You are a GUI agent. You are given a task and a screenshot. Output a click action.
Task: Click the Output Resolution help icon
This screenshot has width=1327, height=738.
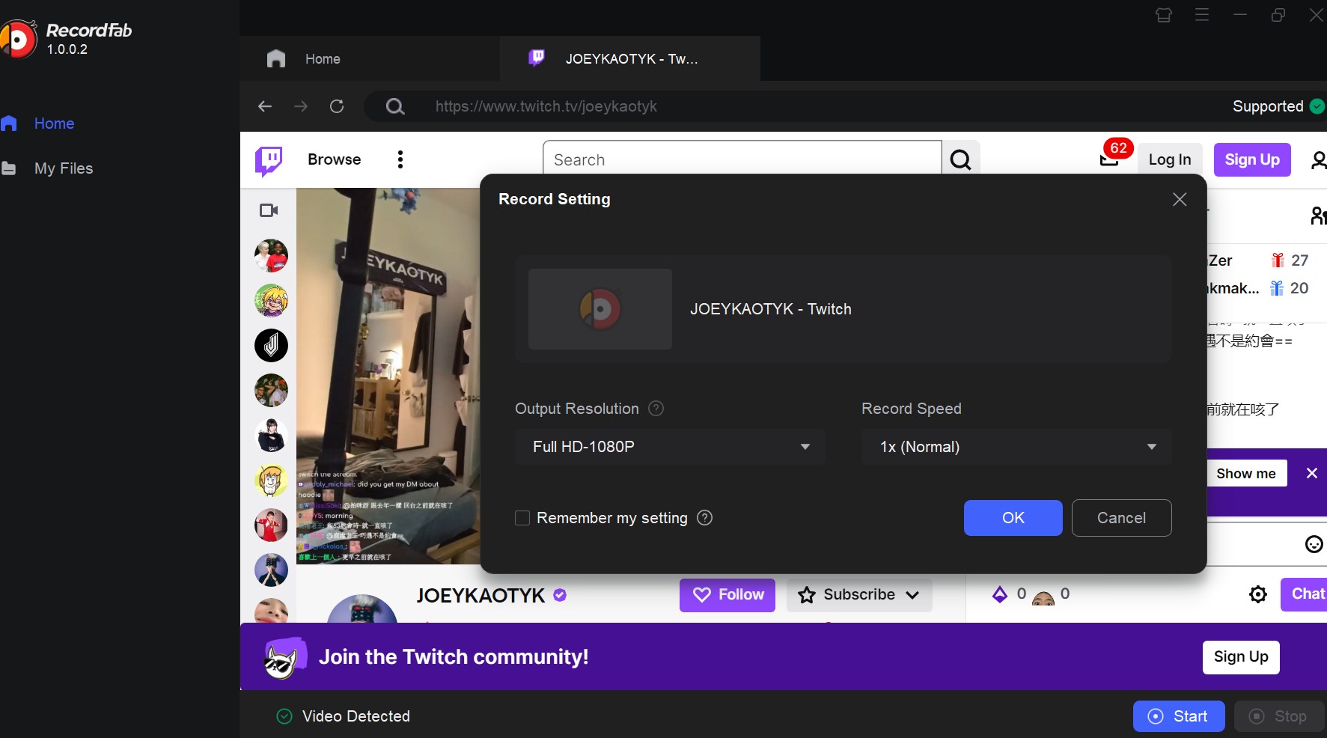pos(656,409)
